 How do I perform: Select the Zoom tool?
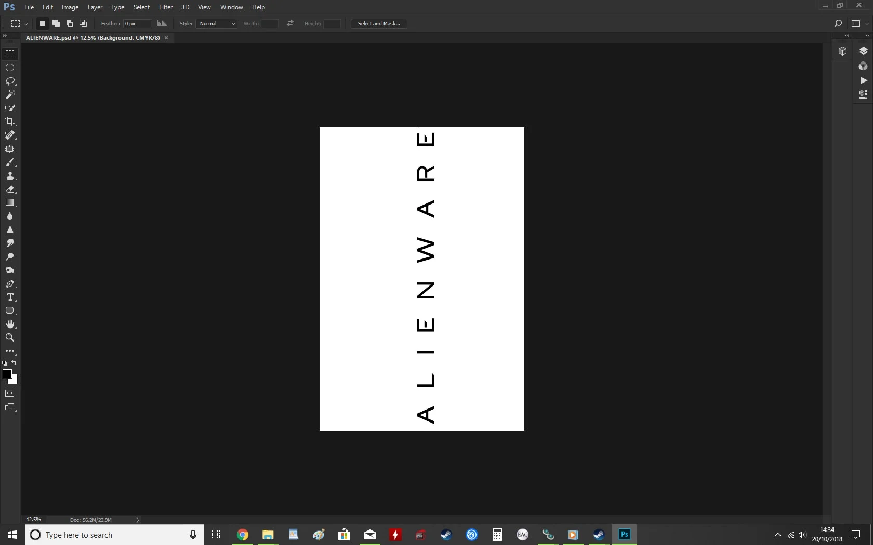click(10, 338)
